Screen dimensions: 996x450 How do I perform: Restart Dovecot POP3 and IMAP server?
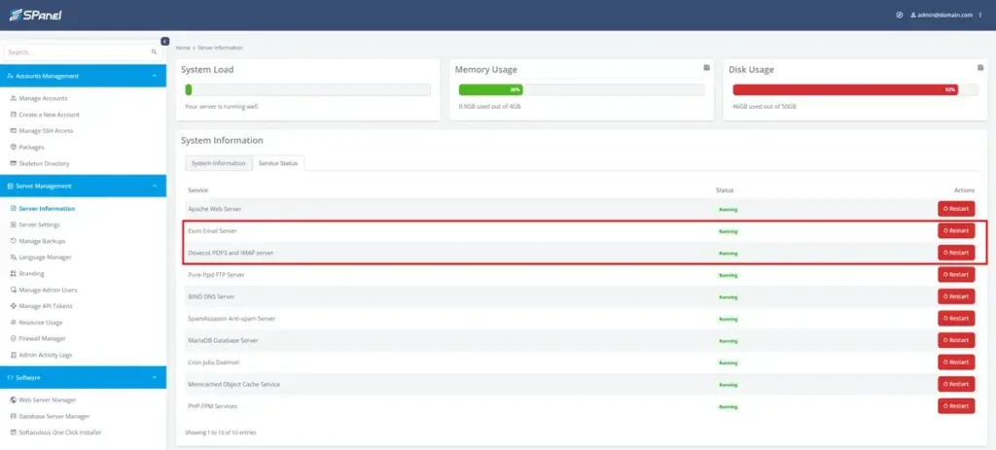[x=956, y=253]
